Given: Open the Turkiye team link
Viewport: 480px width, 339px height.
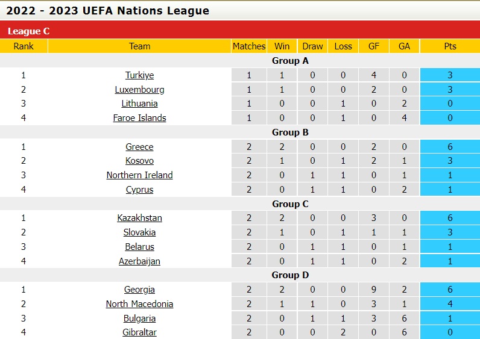Looking at the screenshot, I should (x=139, y=75).
